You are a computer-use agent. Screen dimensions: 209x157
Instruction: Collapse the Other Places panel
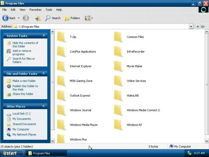click(x=43, y=106)
